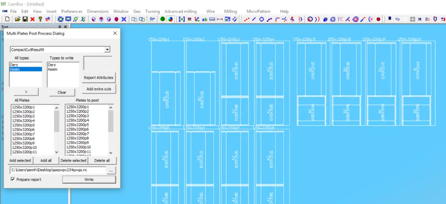Viewport: 446px width, 204px height.
Task: Open the Preferences menu
Action: [x=72, y=11]
